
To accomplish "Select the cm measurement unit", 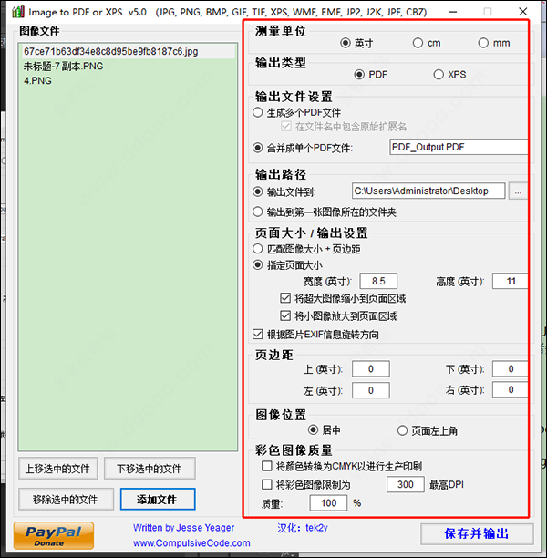I will point(418,43).
